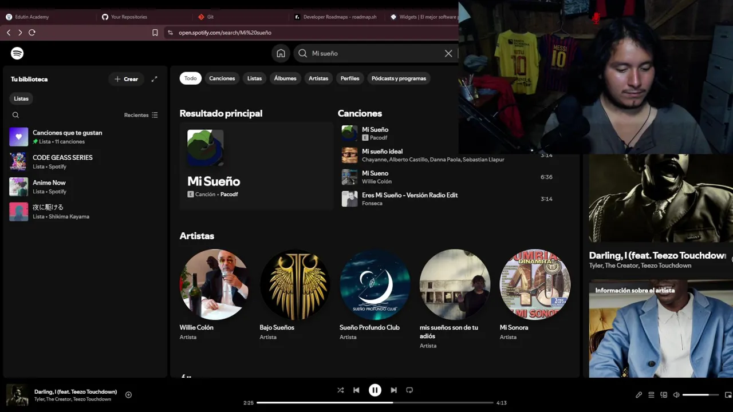Toggle repeat mode

pyautogui.click(x=409, y=390)
